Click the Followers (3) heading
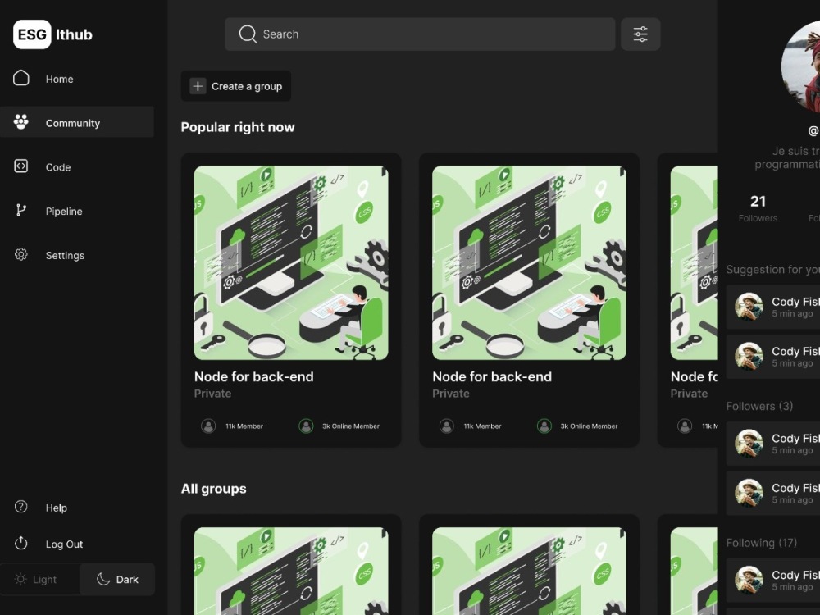Viewport: 820px width, 615px height. [x=759, y=406]
